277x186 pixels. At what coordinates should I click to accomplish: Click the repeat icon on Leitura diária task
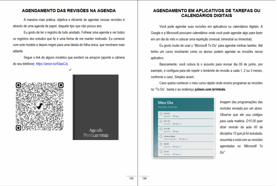187,139
